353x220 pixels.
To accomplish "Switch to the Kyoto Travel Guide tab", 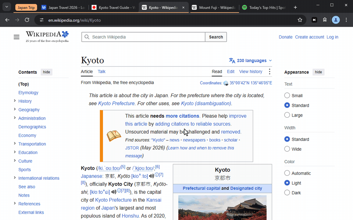I will (114, 7).
